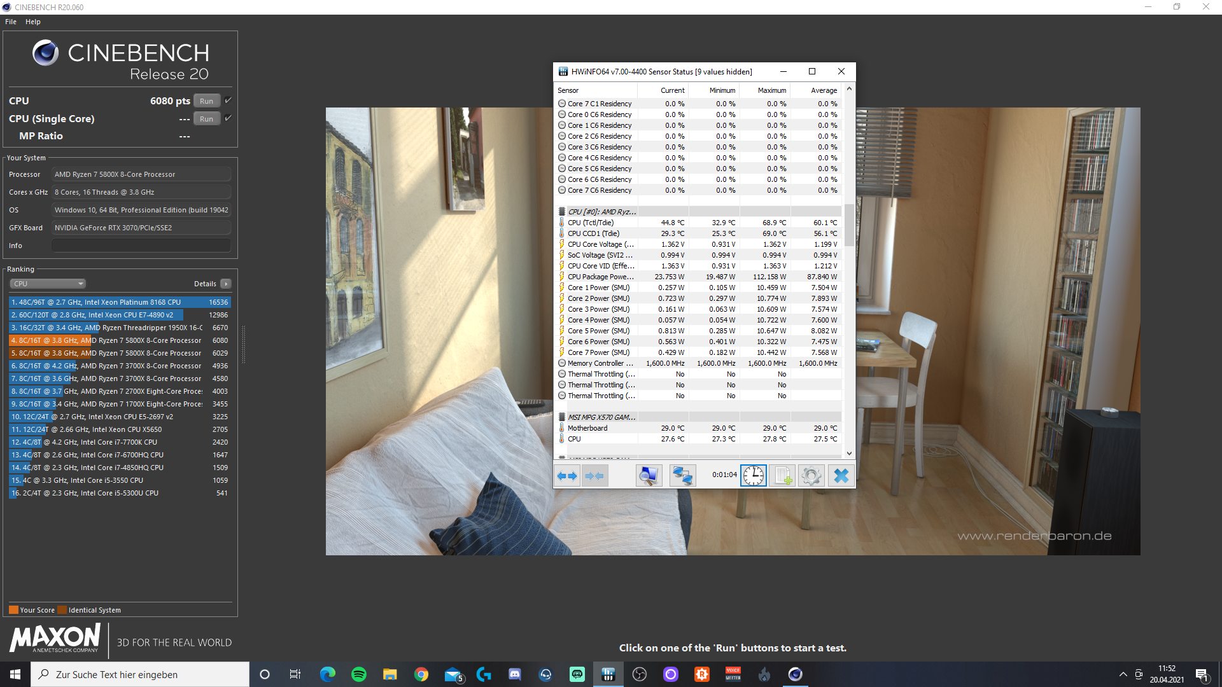Run the CPU Single Core benchmark
The image size is (1222, 687).
tap(206, 119)
